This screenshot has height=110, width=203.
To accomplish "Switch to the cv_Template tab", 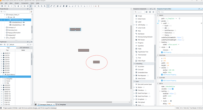I will click(x=61, y=105).
